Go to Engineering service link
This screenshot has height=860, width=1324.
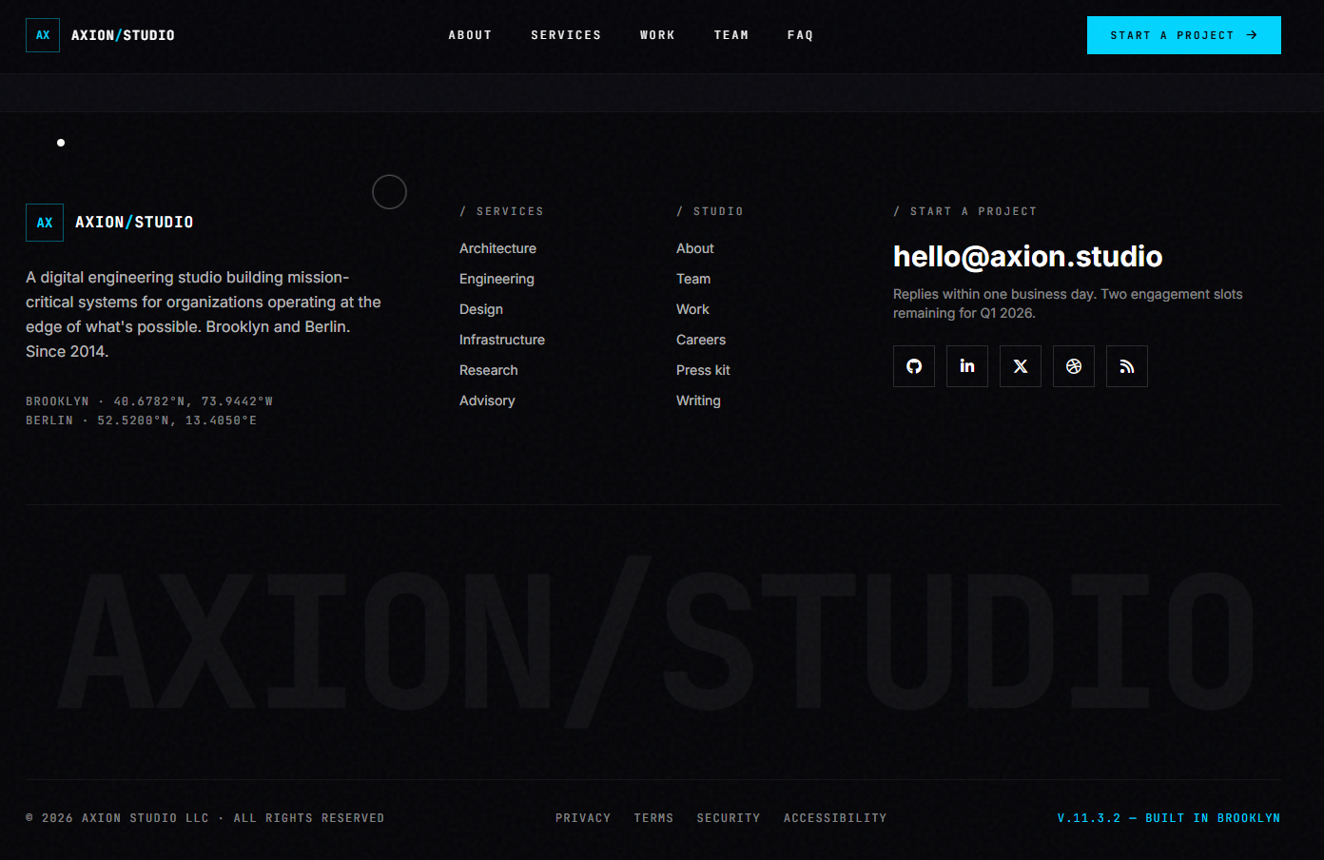click(x=496, y=279)
